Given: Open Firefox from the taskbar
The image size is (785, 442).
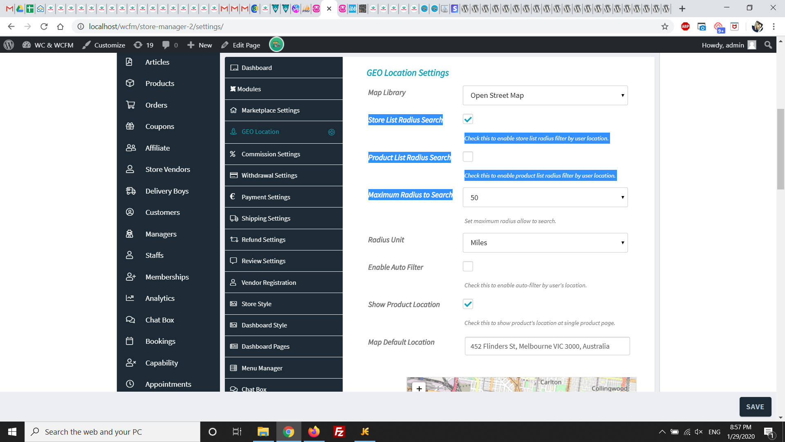Looking at the screenshot, I should click(314, 432).
